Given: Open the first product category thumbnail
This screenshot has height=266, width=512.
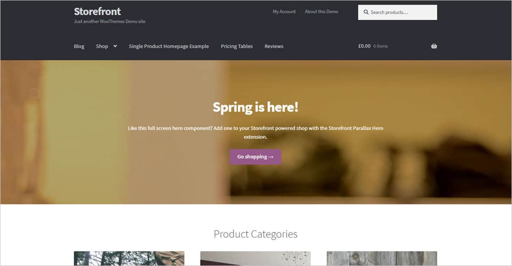Looking at the screenshot, I should (129, 258).
